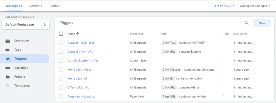This screenshot has height=103, width=276.
Task: Click the Triggers circle icon in sidebar
Action: point(8,59)
